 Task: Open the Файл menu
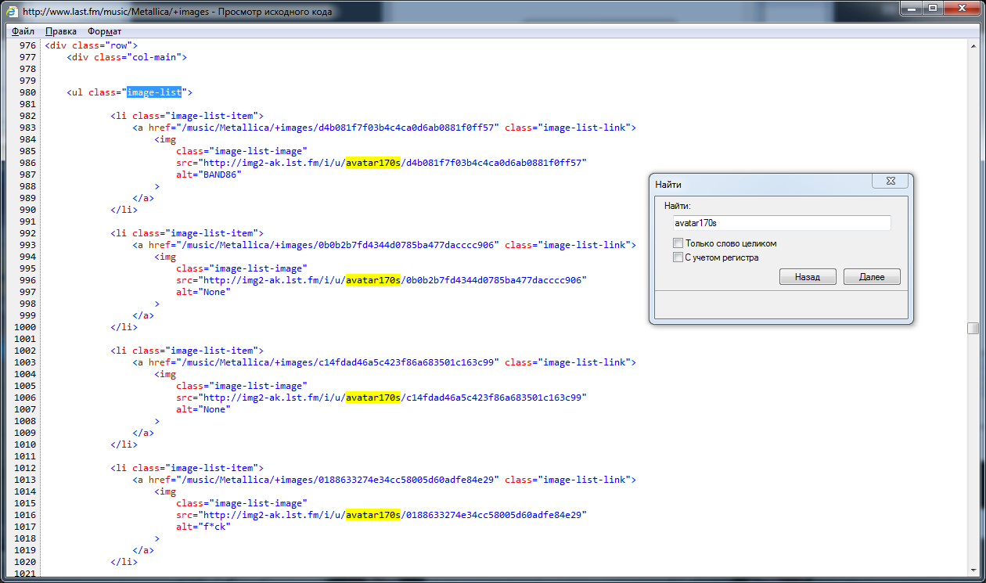coord(23,31)
